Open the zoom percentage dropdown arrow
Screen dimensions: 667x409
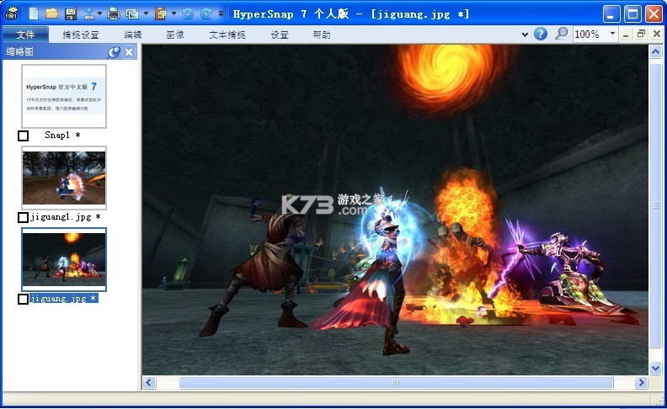(612, 34)
